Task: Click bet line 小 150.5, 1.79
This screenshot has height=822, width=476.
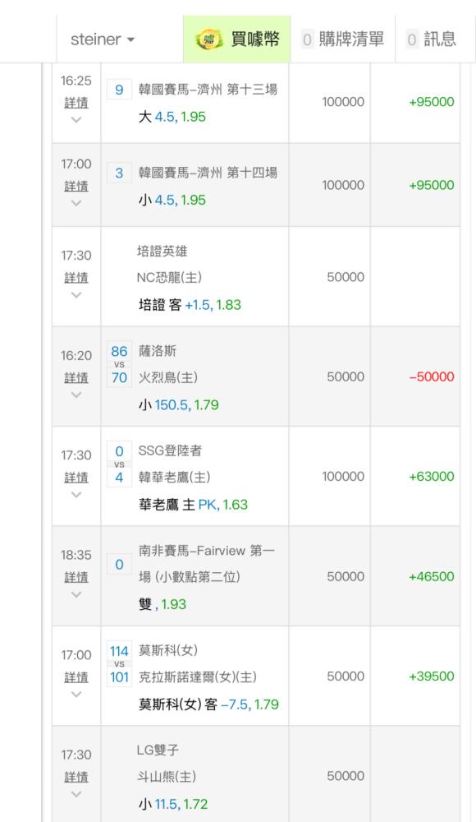Action: [179, 404]
